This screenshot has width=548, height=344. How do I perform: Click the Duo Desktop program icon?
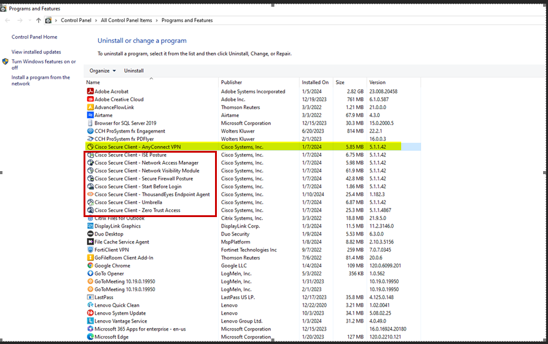[90, 234]
